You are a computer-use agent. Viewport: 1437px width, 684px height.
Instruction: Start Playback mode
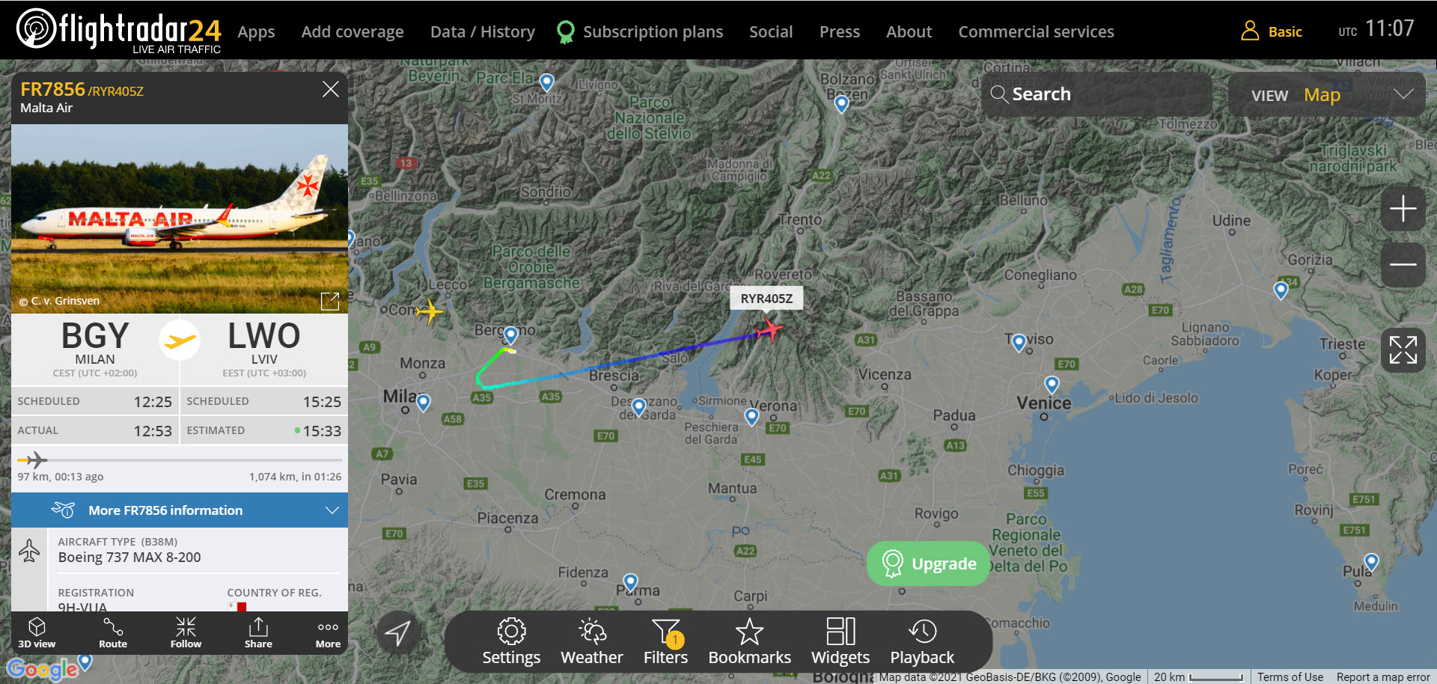[x=922, y=641]
